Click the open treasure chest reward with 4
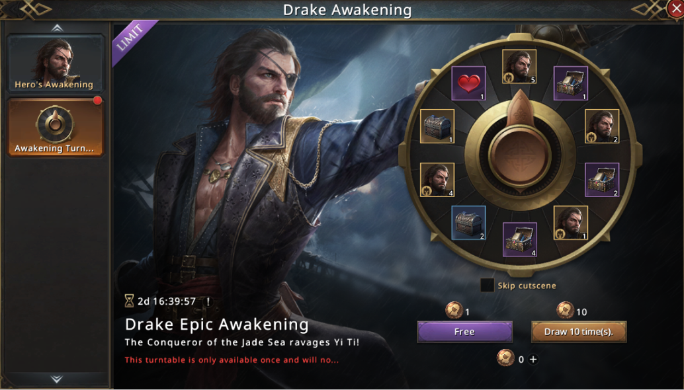Screen dimensions: 684x390 [x=519, y=239]
